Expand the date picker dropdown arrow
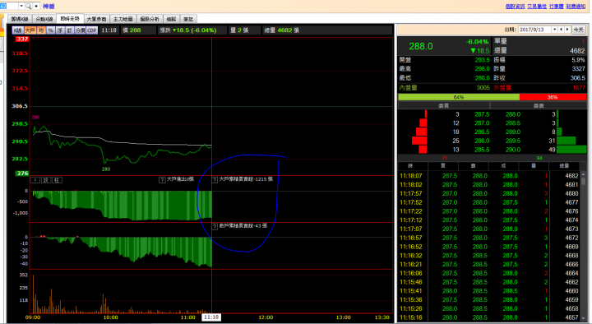 tap(555, 29)
